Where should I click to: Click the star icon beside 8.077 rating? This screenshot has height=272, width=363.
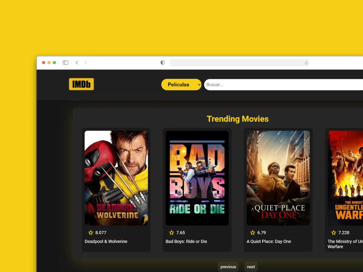[91, 232]
